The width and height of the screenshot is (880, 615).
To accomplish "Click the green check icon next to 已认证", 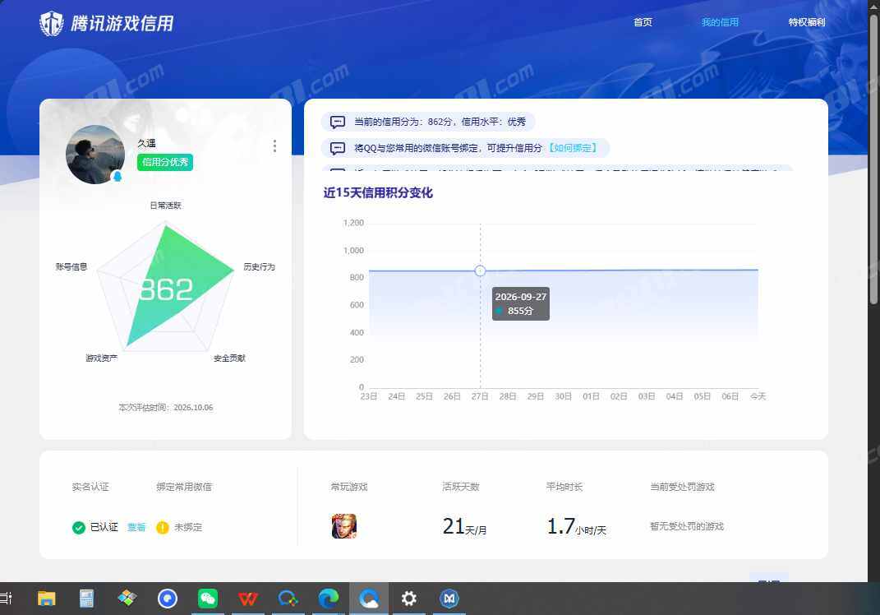I will point(79,527).
